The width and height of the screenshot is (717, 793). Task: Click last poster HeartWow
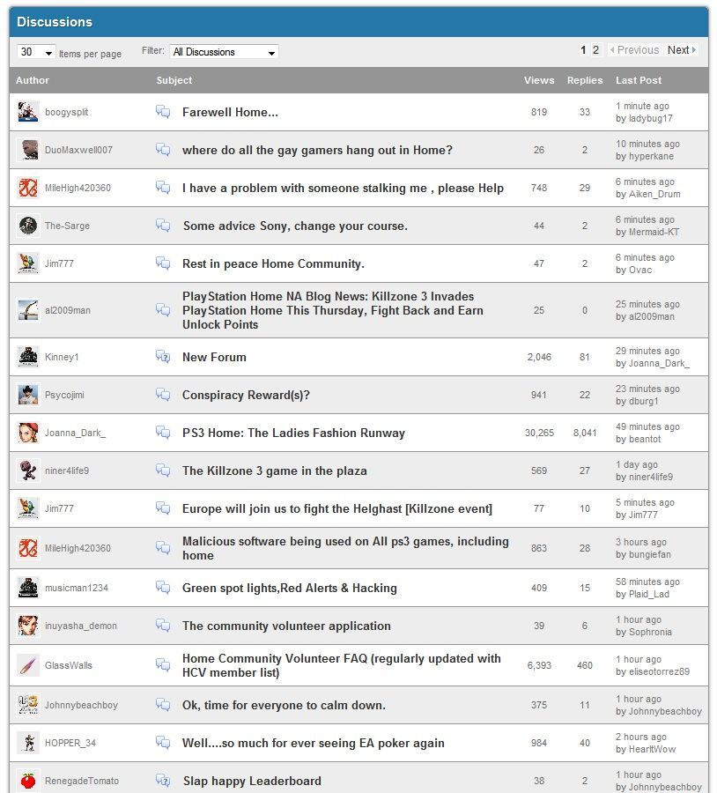click(653, 749)
